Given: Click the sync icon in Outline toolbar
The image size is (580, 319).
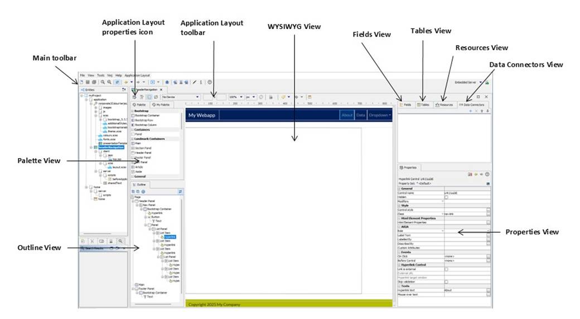Looking at the screenshot, I should click(180, 191).
